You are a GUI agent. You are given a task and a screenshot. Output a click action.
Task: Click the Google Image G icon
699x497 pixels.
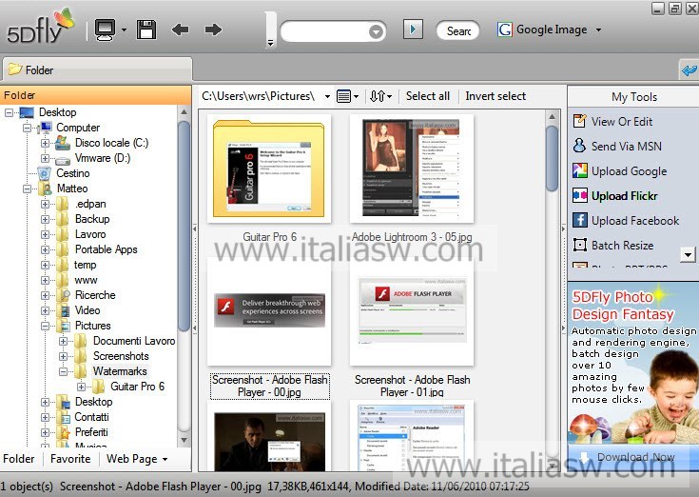[x=505, y=30]
